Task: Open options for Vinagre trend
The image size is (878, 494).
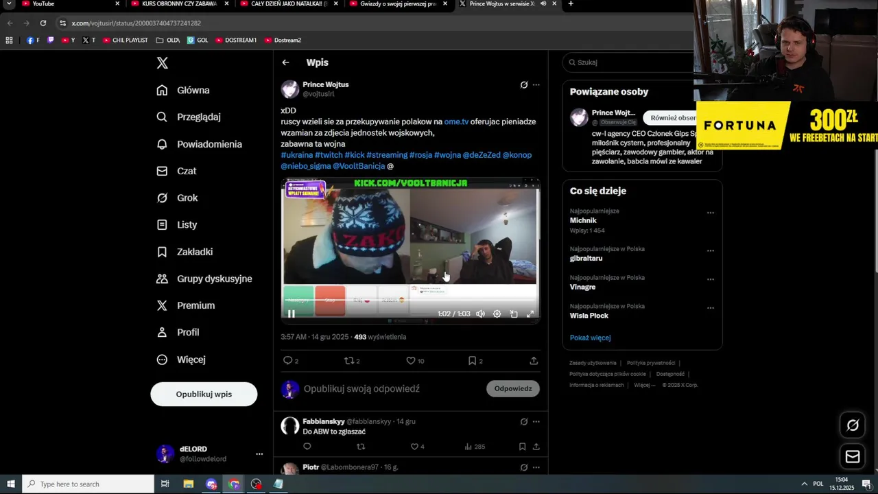Action: coord(711,279)
